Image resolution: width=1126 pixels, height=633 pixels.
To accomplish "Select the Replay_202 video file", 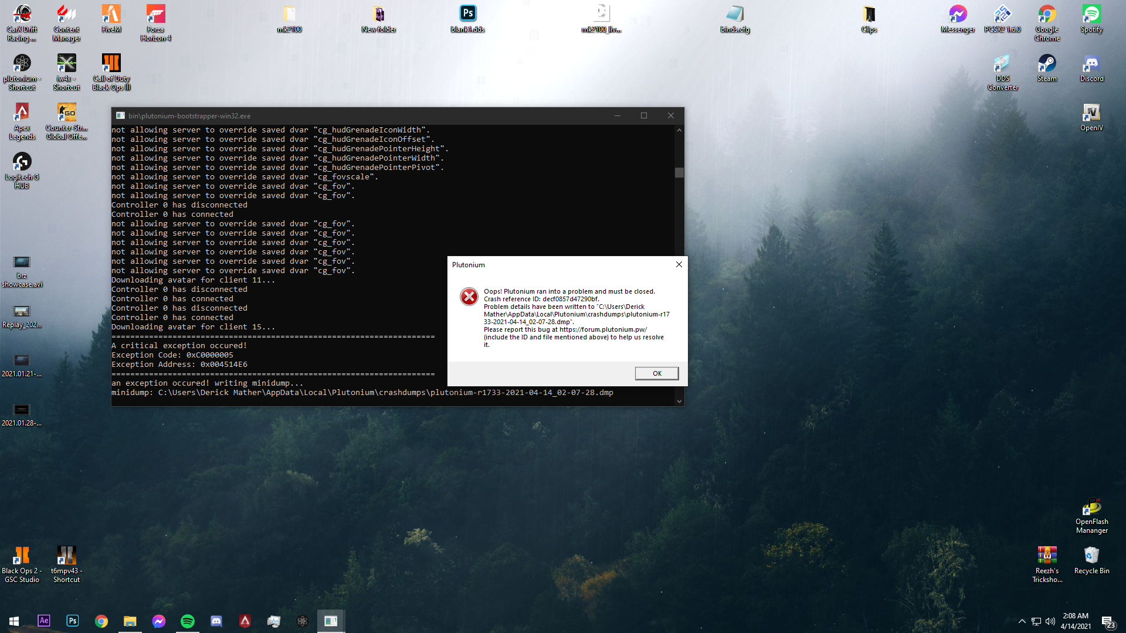I will tap(22, 316).
